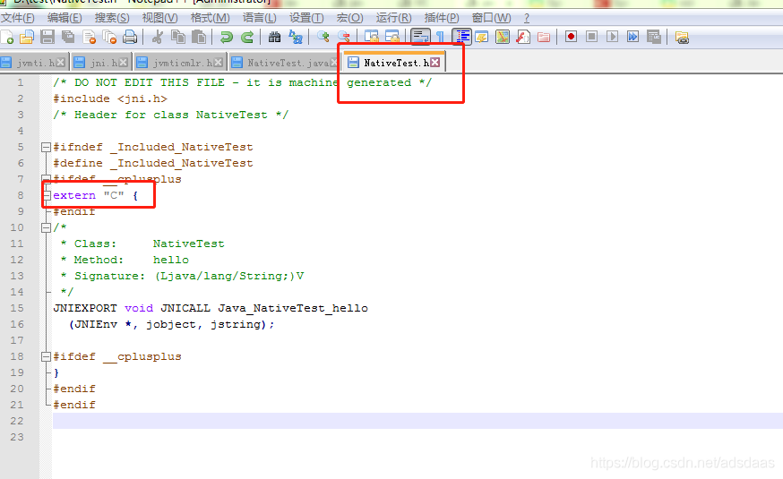Switch to the jvmti.h tab

[33, 63]
